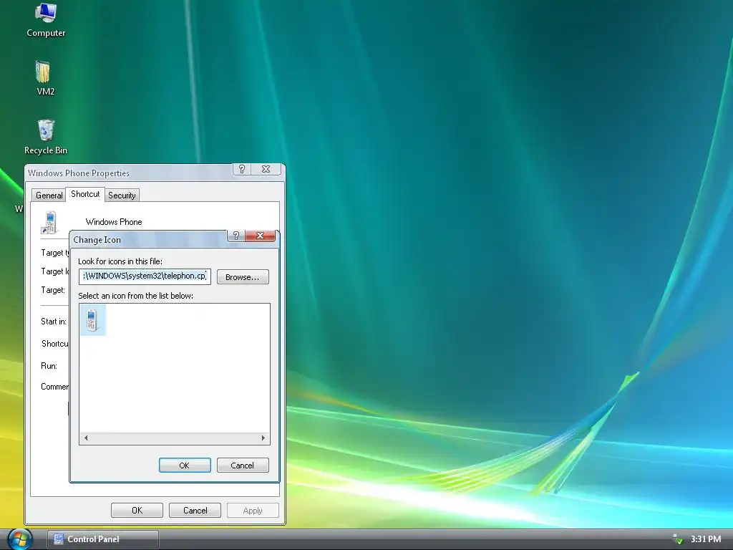733x550 pixels.
Task: Select the phone icon in the icon list
Action: tap(92, 320)
